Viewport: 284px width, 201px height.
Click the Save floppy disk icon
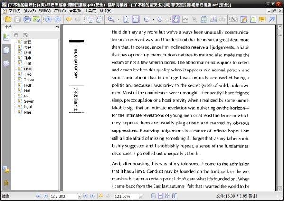click(18, 19)
